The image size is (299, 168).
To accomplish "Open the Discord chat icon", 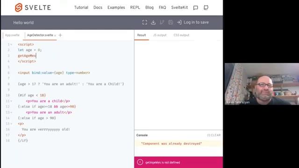I will point(195,7).
